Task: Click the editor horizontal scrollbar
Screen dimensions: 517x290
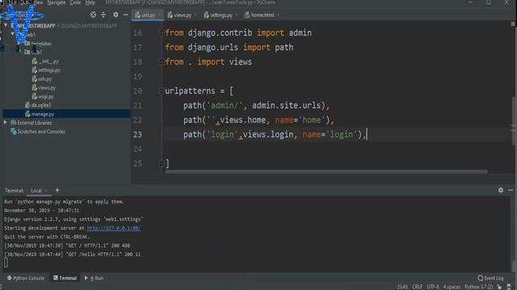Action: point(326,172)
